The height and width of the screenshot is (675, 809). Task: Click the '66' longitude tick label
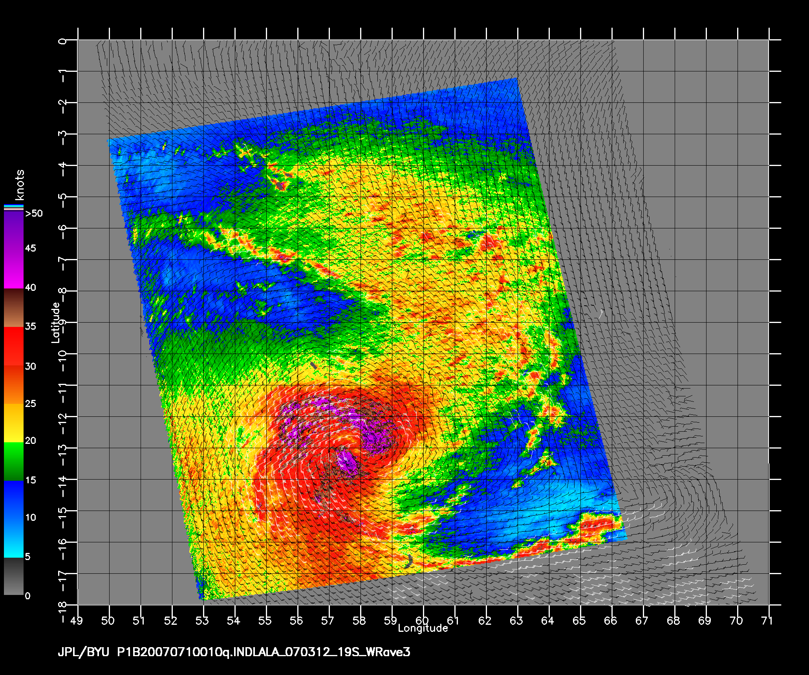[611, 620]
